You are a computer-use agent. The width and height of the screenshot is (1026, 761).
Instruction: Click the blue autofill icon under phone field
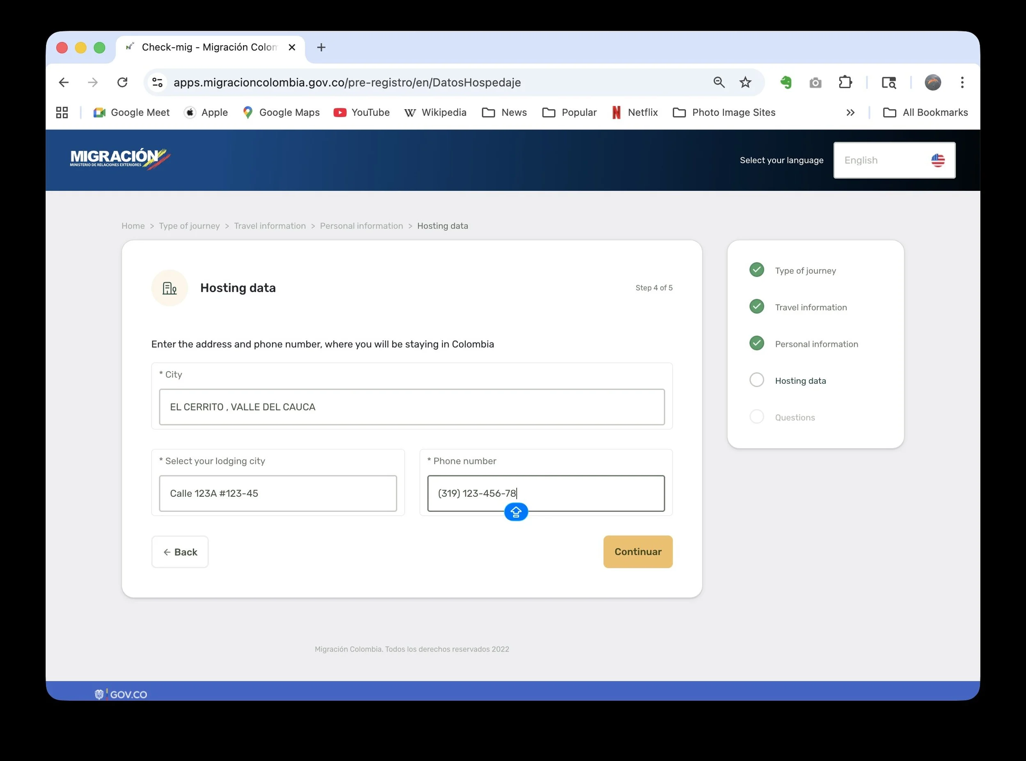(516, 512)
